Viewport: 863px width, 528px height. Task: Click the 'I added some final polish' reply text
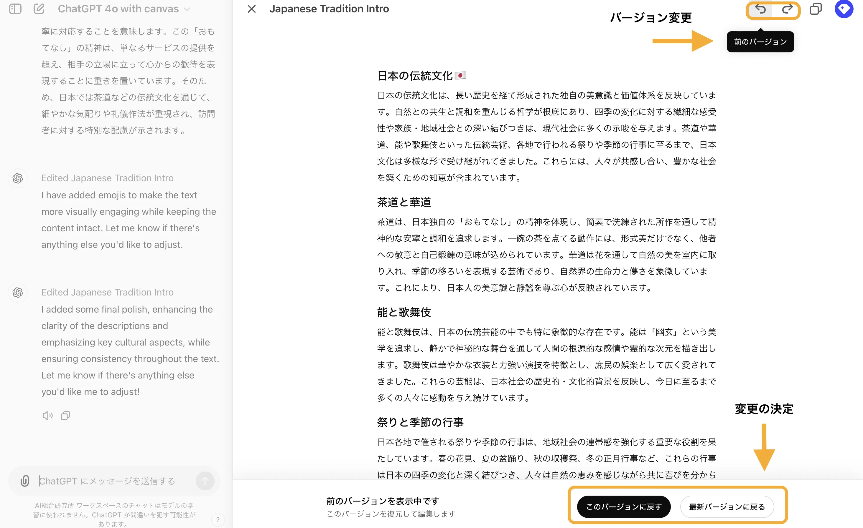point(130,350)
